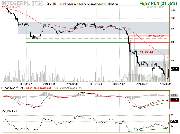Click the Vol:56781 volume value

pos(113,4)
